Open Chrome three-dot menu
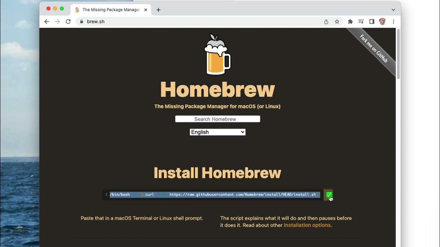The width and height of the screenshot is (440, 247). [x=393, y=22]
